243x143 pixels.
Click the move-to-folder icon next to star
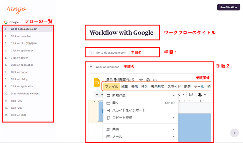tap(148, 80)
